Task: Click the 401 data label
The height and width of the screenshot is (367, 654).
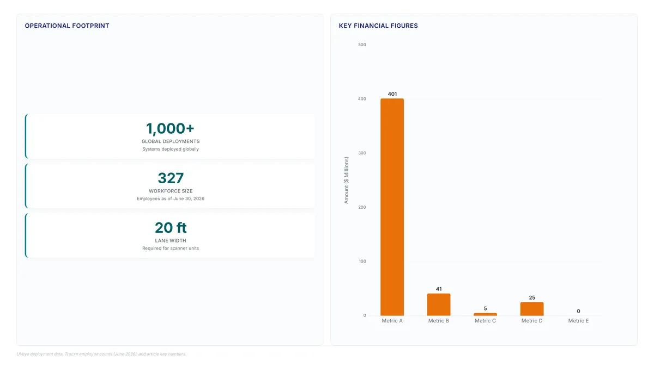Action: point(392,94)
